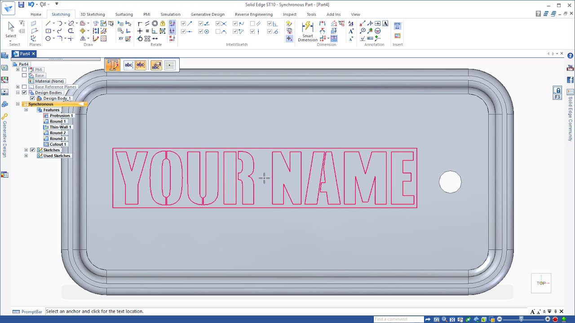Screen dimensions: 575x323
Task: Toggle the Base visibility checkbox
Action: click(x=24, y=75)
